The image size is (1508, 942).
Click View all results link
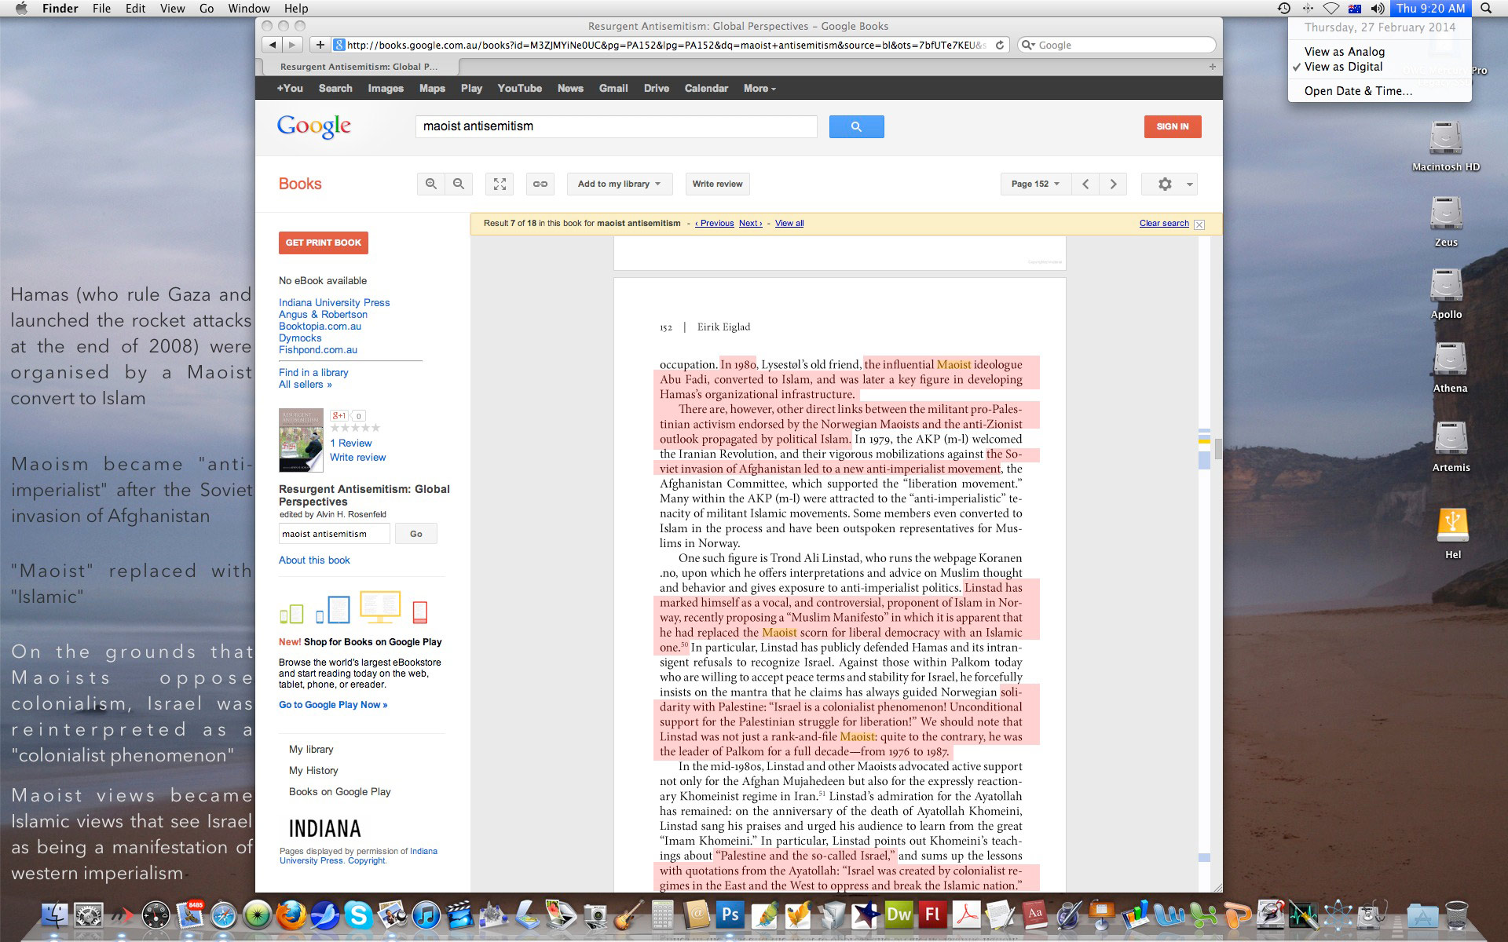point(789,224)
